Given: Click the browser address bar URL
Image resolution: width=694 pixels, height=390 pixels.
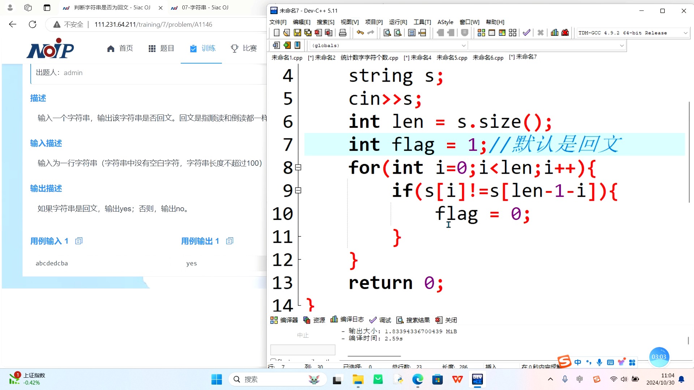Looking at the screenshot, I should click(x=153, y=25).
